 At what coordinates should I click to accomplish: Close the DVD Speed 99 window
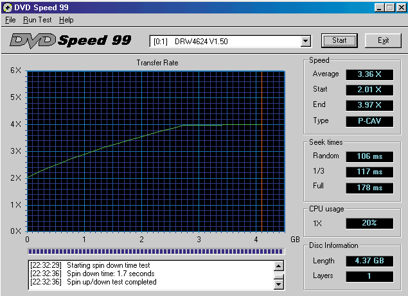(x=401, y=8)
